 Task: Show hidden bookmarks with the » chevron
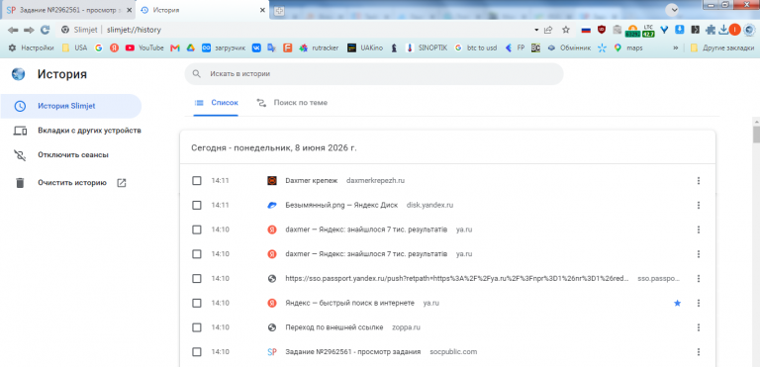pos(675,48)
